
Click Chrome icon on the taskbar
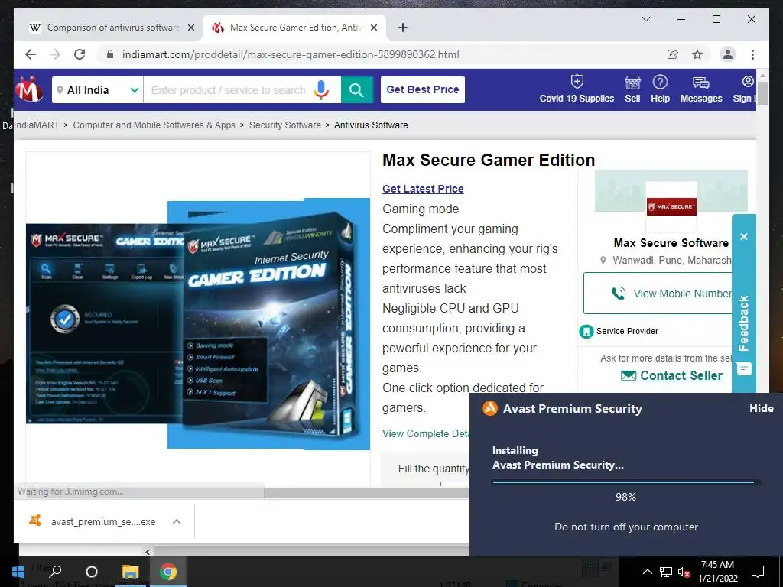pos(168,572)
